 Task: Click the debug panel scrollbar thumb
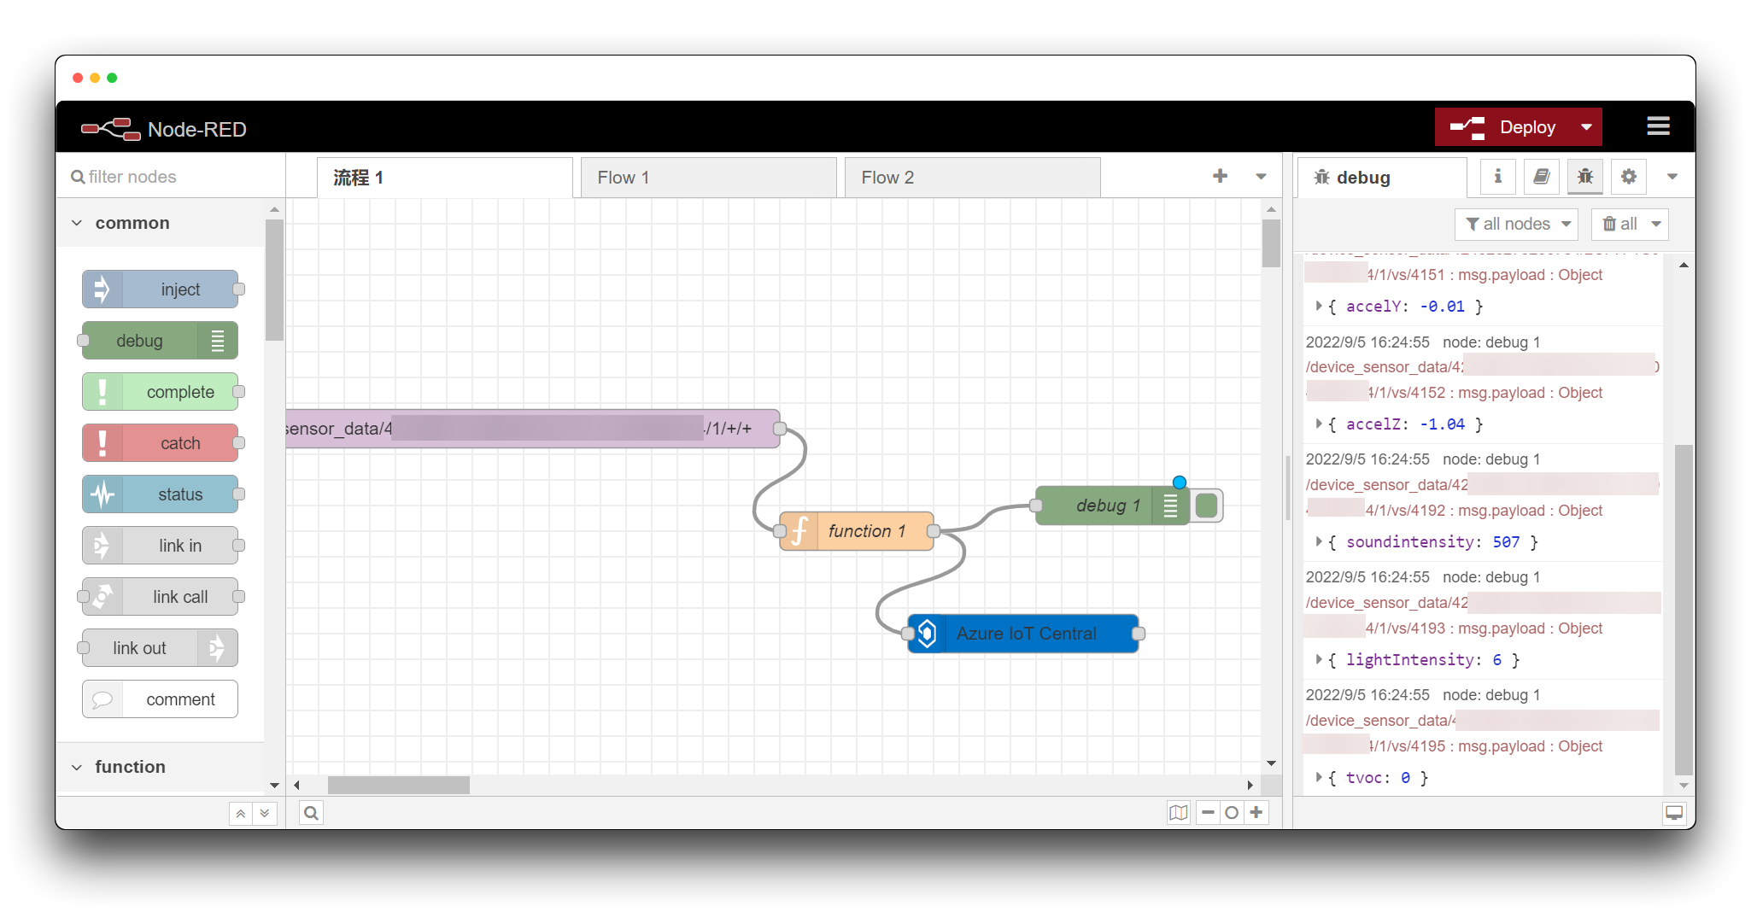click(x=1684, y=610)
